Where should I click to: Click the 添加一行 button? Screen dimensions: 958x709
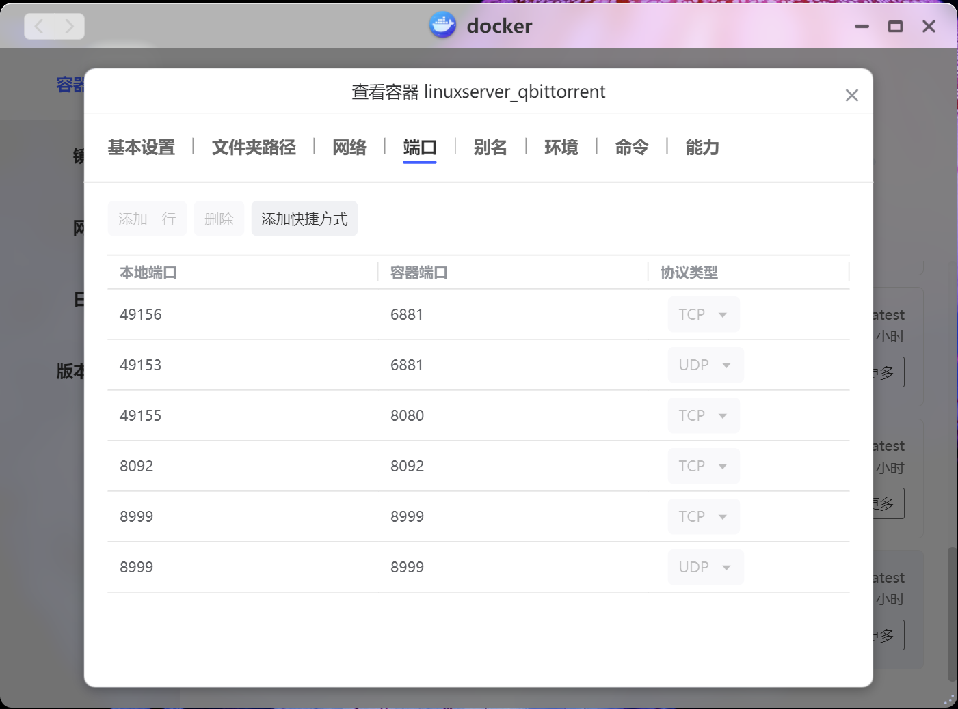pos(147,219)
